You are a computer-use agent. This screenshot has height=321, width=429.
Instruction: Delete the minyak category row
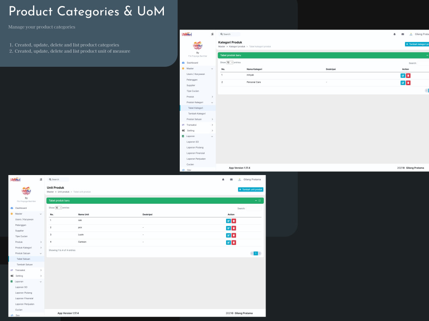coord(408,76)
